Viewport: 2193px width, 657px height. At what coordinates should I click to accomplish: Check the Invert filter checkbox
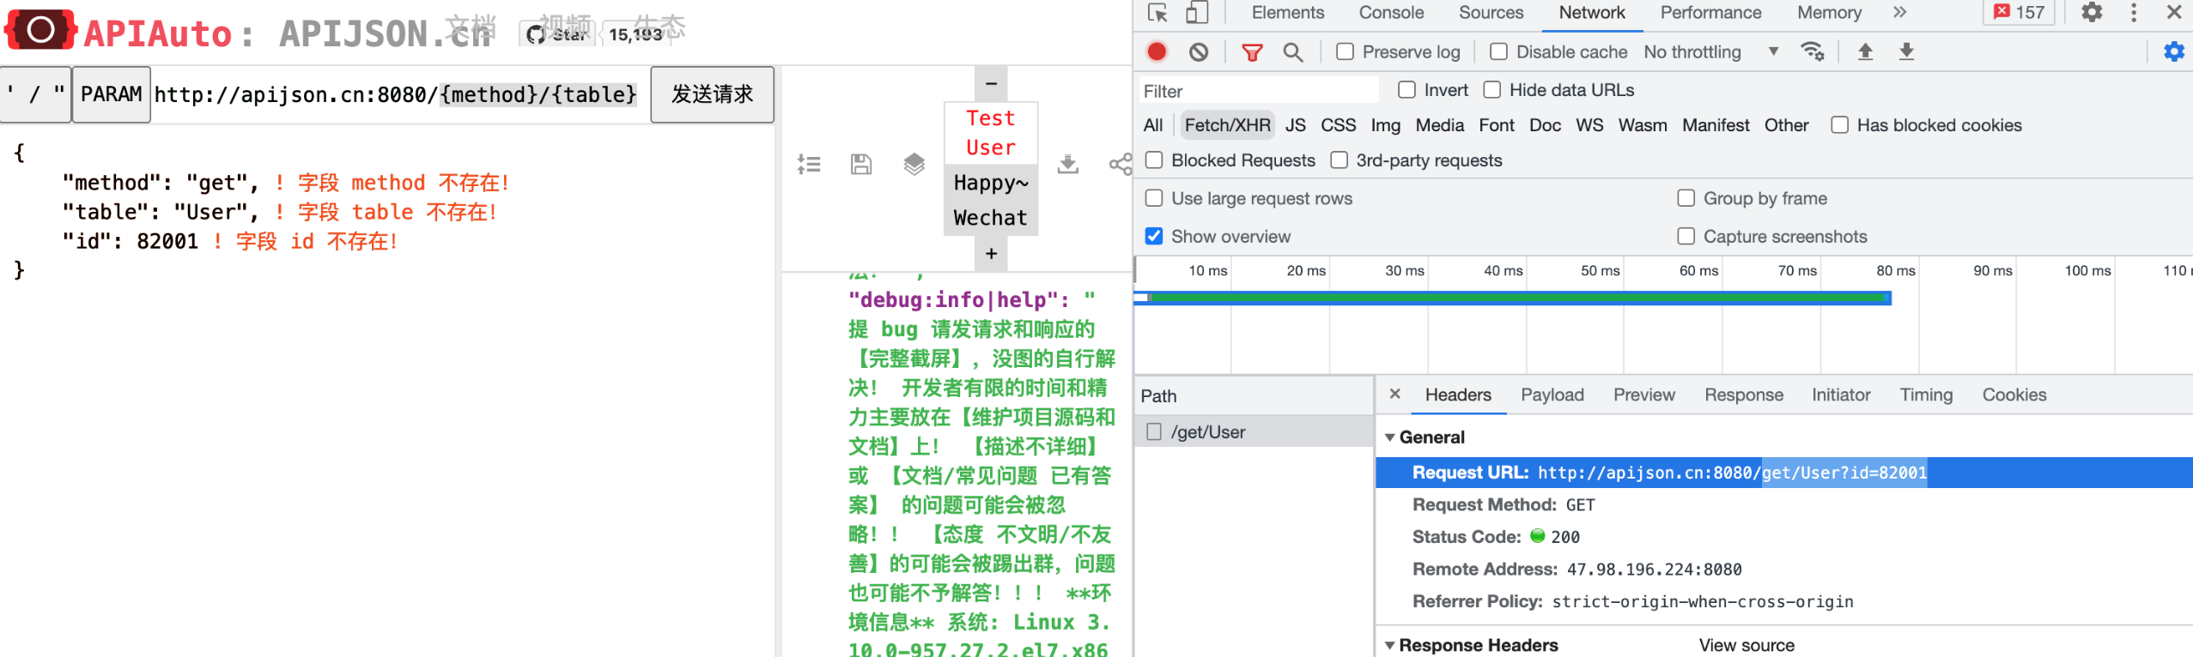pos(1406,89)
